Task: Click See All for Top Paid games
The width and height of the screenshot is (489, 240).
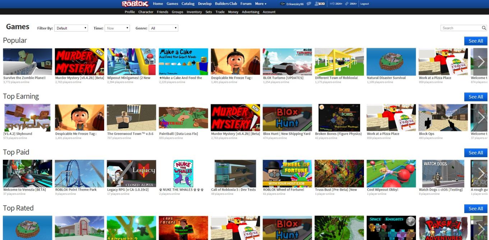Action: pos(476,153)
